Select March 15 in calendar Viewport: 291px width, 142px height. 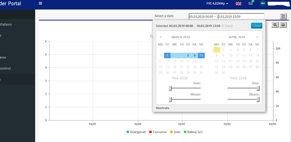click(188, 61)
